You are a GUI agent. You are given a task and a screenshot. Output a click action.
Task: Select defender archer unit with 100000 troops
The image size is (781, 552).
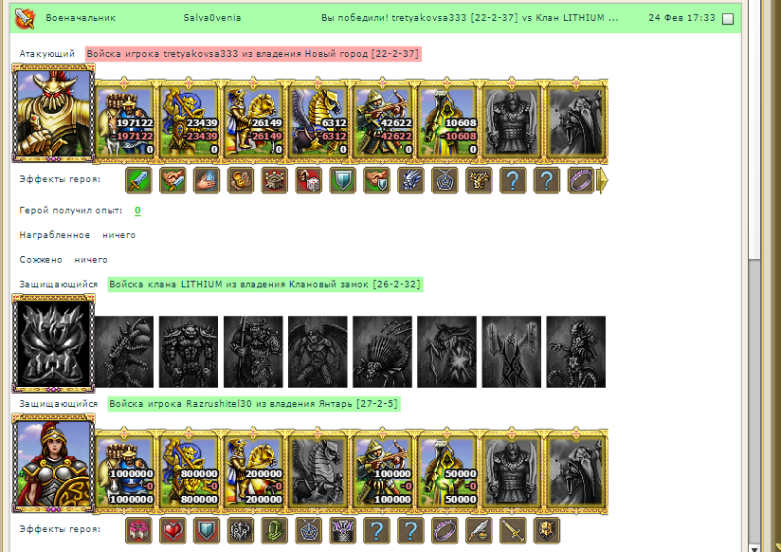pyautogui.click(x=383, y=471)
